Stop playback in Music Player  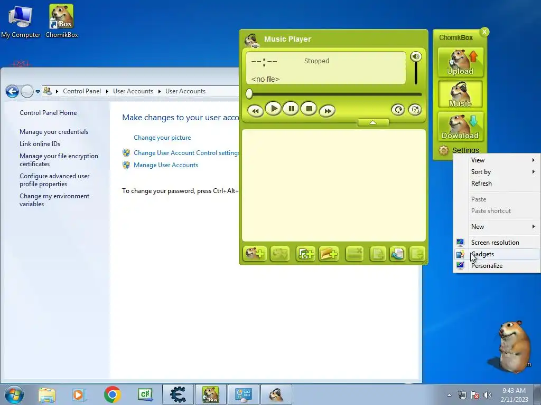(x=309, y=109)
